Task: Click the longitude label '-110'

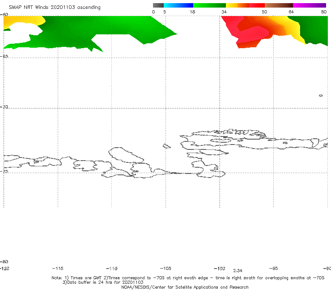Action: coord(112,269)
